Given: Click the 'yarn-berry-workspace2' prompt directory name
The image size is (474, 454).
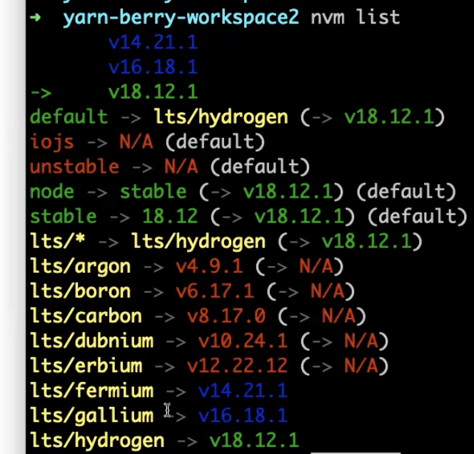Looking at the screenshot, I should [x=181, y=18].
